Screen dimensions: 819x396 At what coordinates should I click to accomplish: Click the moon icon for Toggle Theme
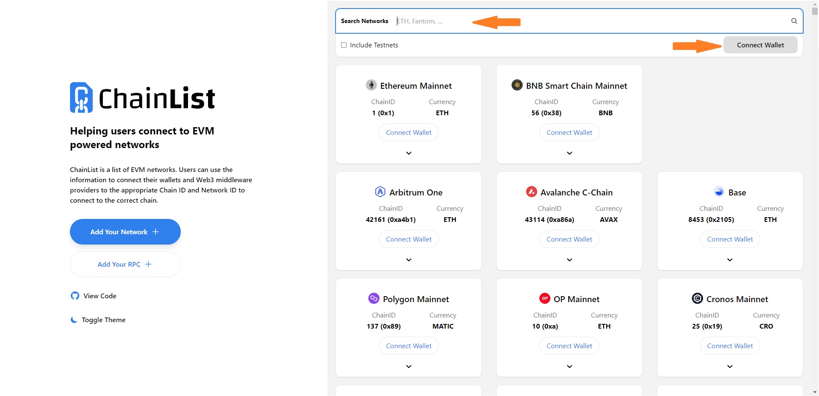pos(74,320)
